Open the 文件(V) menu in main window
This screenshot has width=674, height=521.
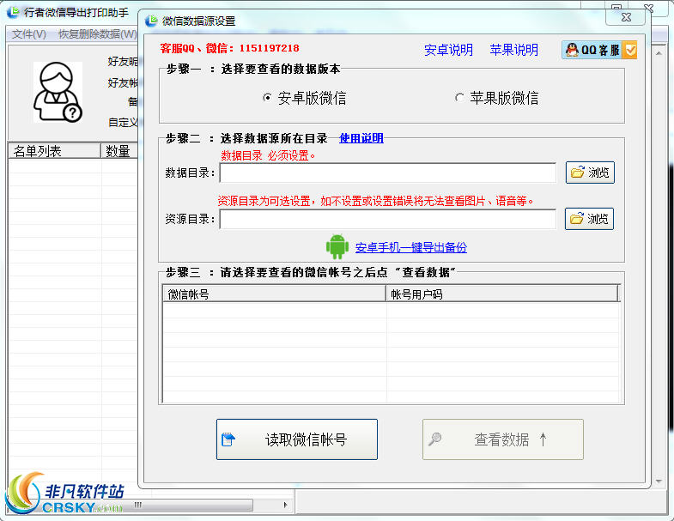tap(29, 34)
